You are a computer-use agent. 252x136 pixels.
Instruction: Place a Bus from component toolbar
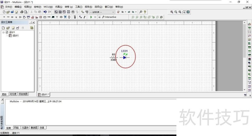click(84, 17)
